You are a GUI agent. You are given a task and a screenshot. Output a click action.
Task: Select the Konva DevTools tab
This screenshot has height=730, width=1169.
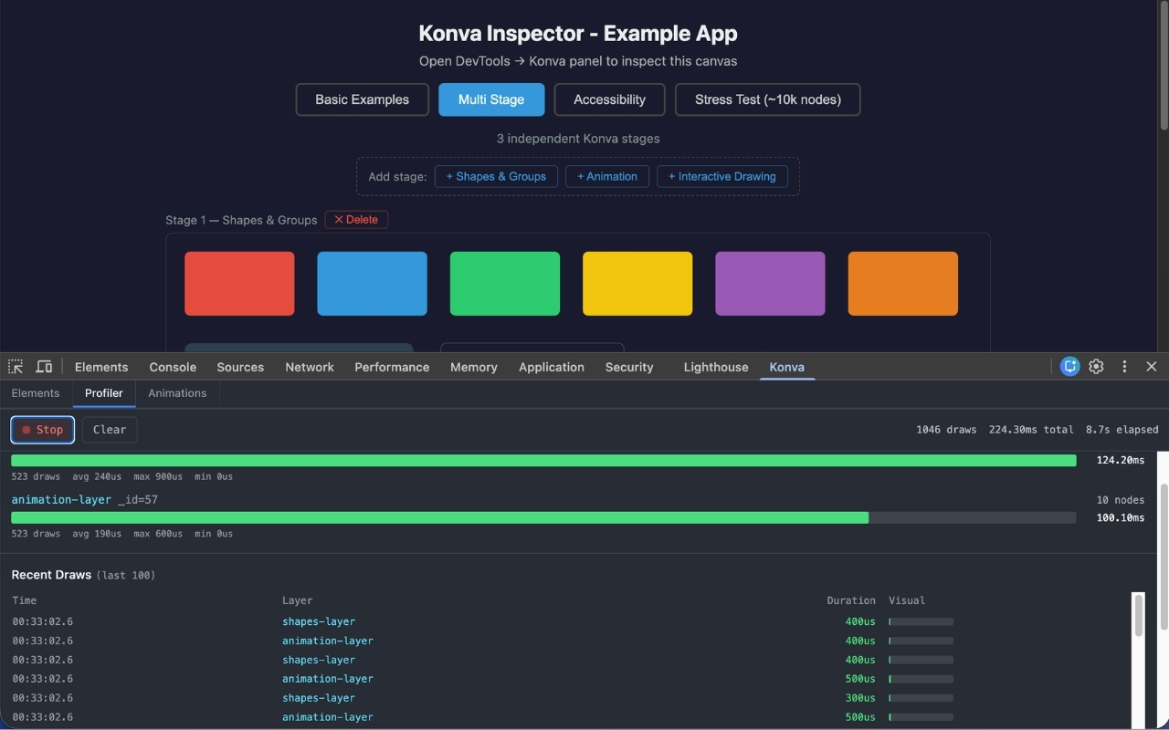786,367
